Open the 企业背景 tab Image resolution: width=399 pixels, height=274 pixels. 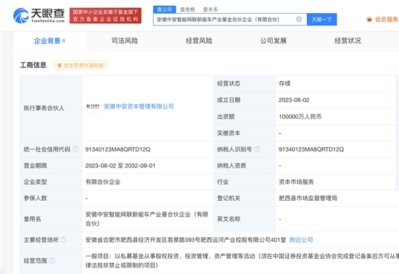50,41
